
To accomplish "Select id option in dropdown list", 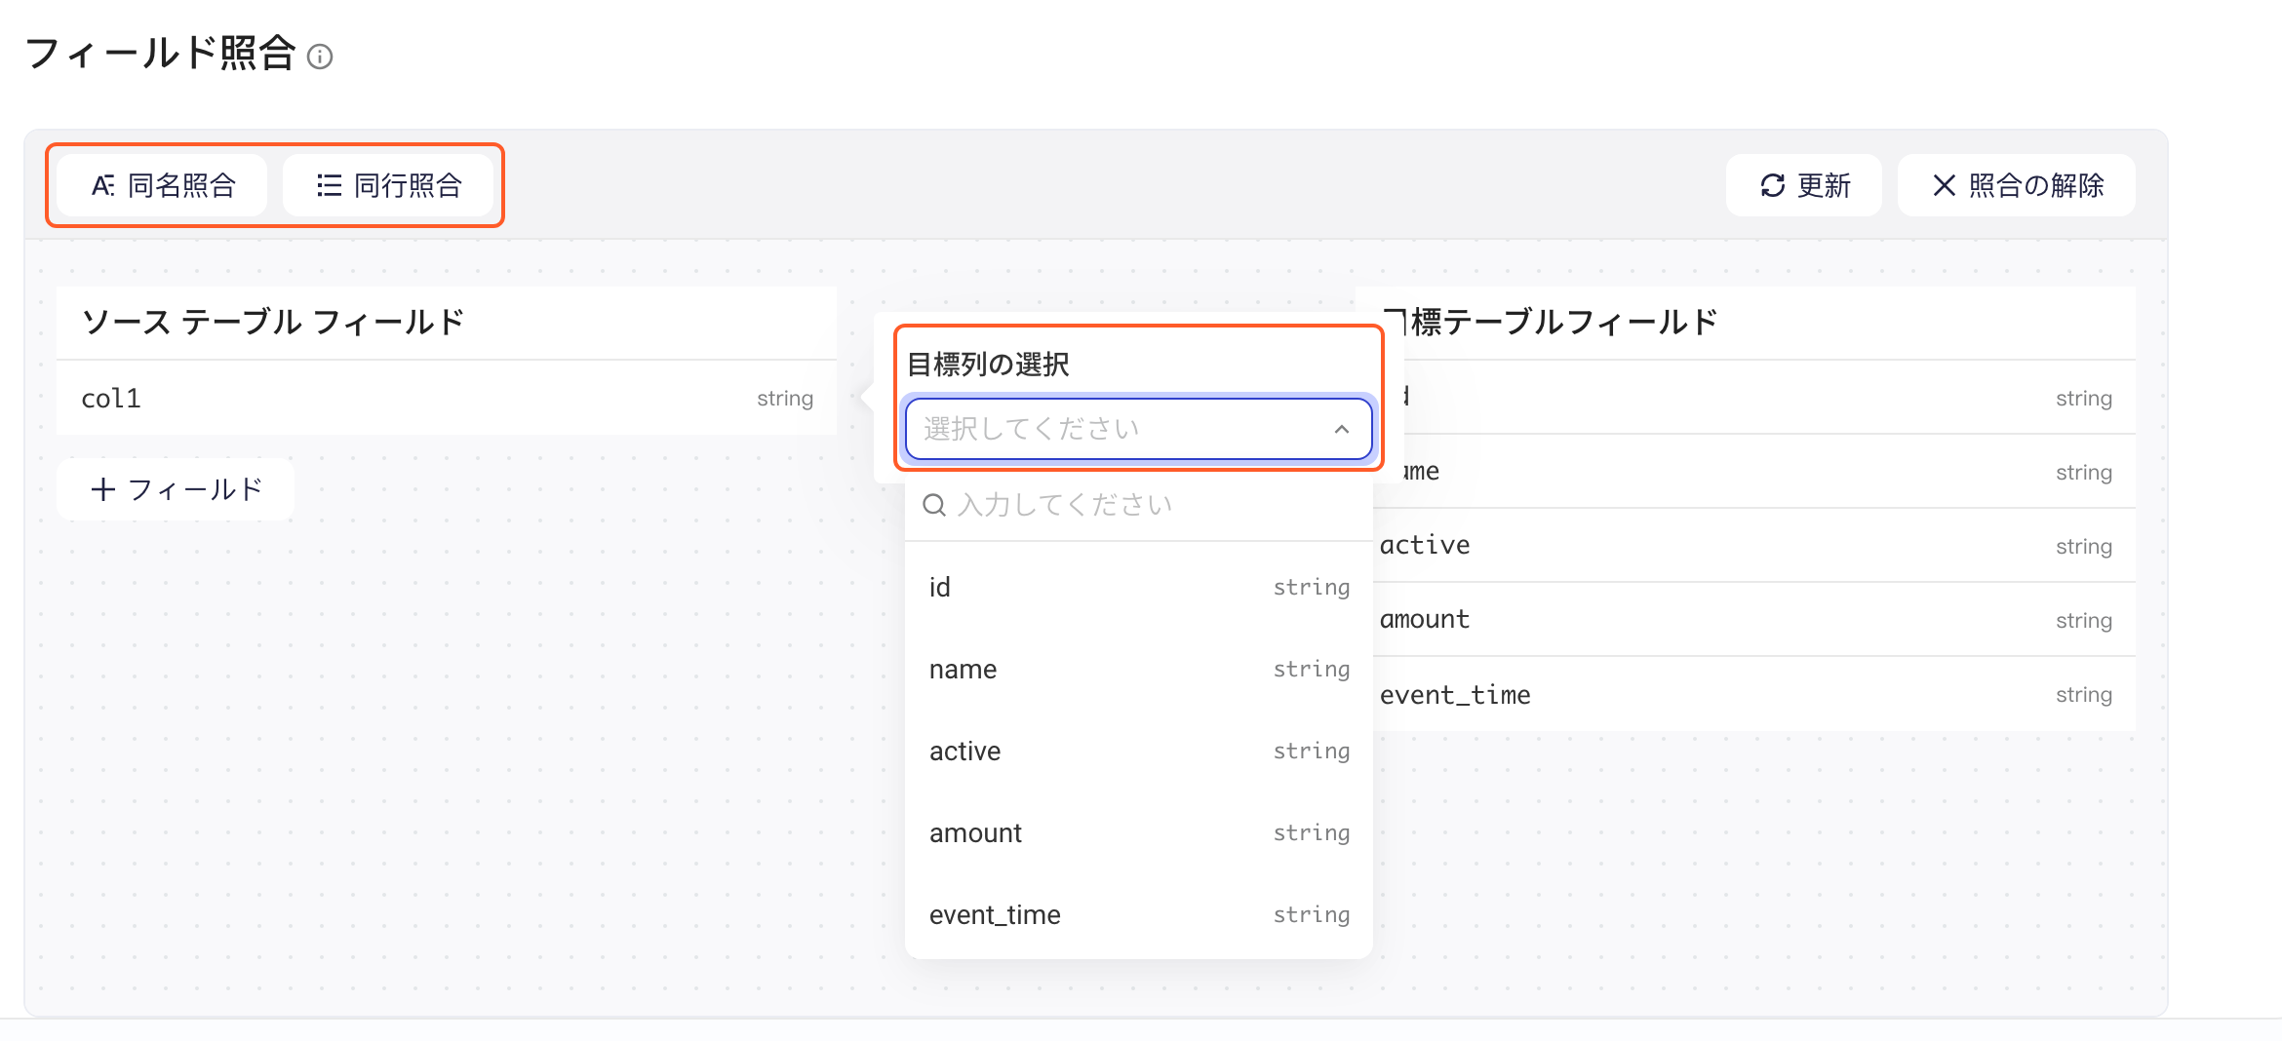I will click(1138, 588).
